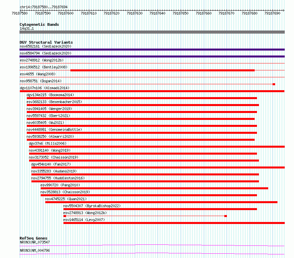The image size is (294, 258).
Task: Select the nsv6582161 (Sedlazeck2020) variant label
Action: pyautogui.click(x=46, y=46)
